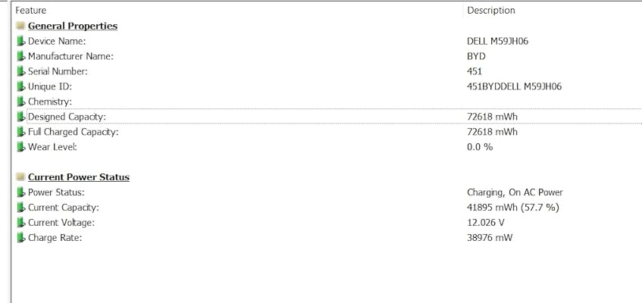Click the Current Power Status folder icon

[20, 177]
